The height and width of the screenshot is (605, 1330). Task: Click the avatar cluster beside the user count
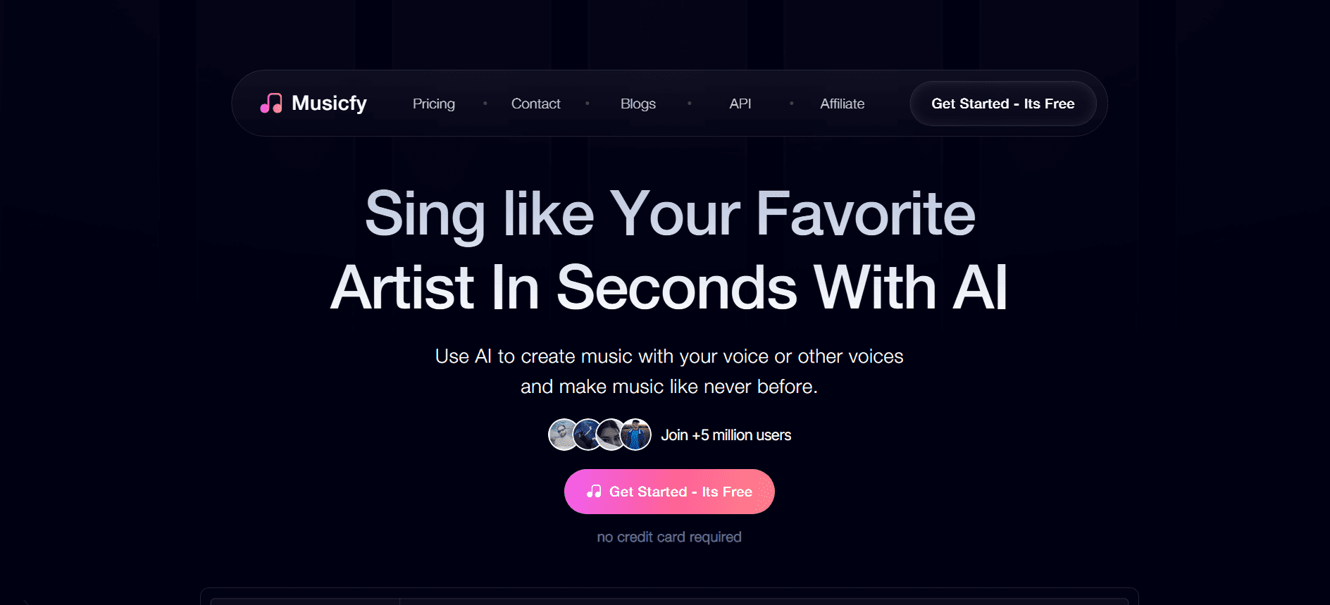(599, 435)
